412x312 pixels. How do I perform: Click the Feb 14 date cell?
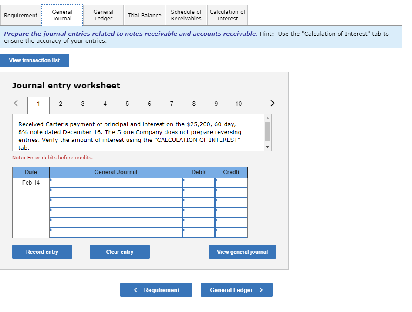(x=31, y=182)
